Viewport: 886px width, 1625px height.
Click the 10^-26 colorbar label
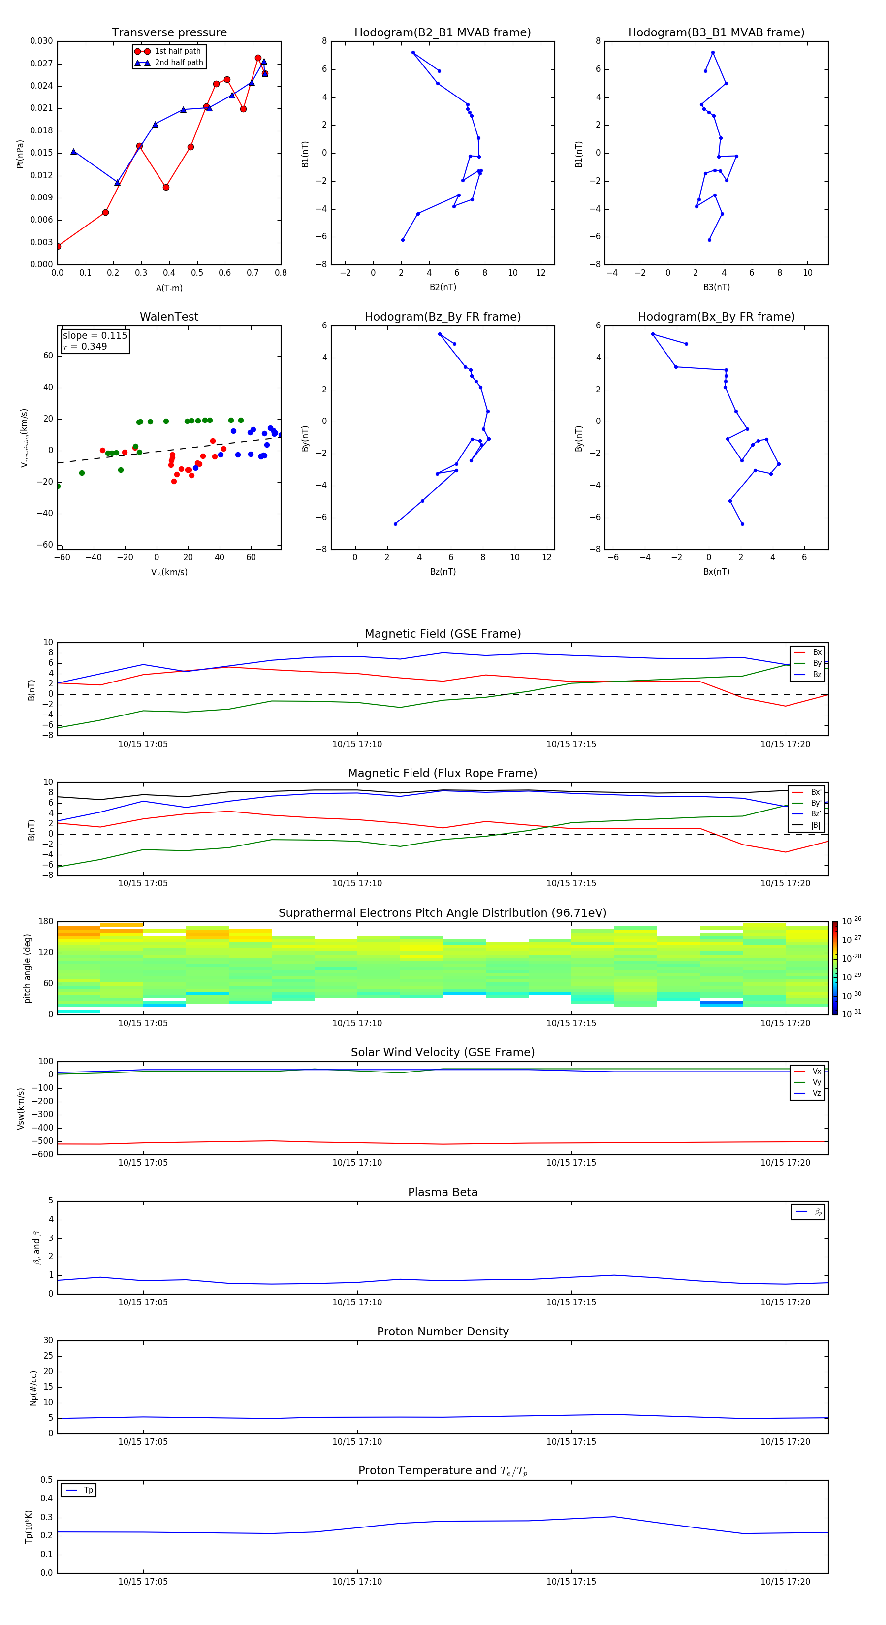(x=852, y=921)
